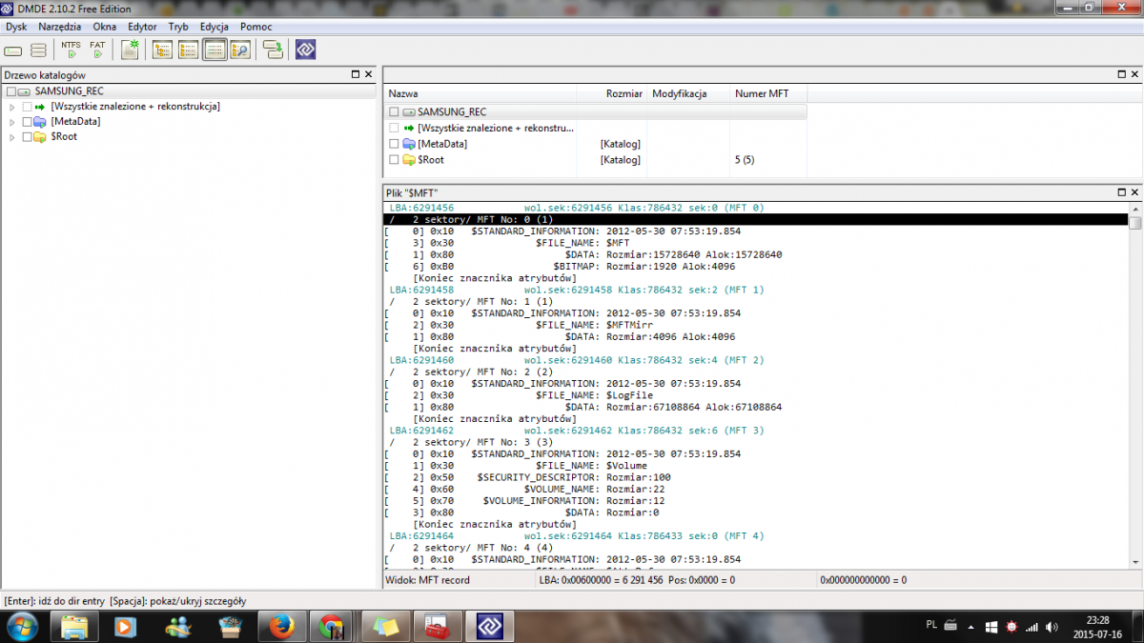Screen dimensions: 1144x643
Task: Click the stacked disks (partitions) toolbar icon
Action: click(x=38, y=50)
